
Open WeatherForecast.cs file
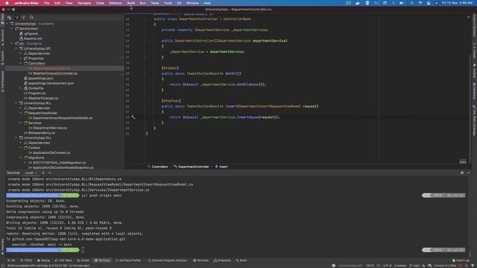43,98
